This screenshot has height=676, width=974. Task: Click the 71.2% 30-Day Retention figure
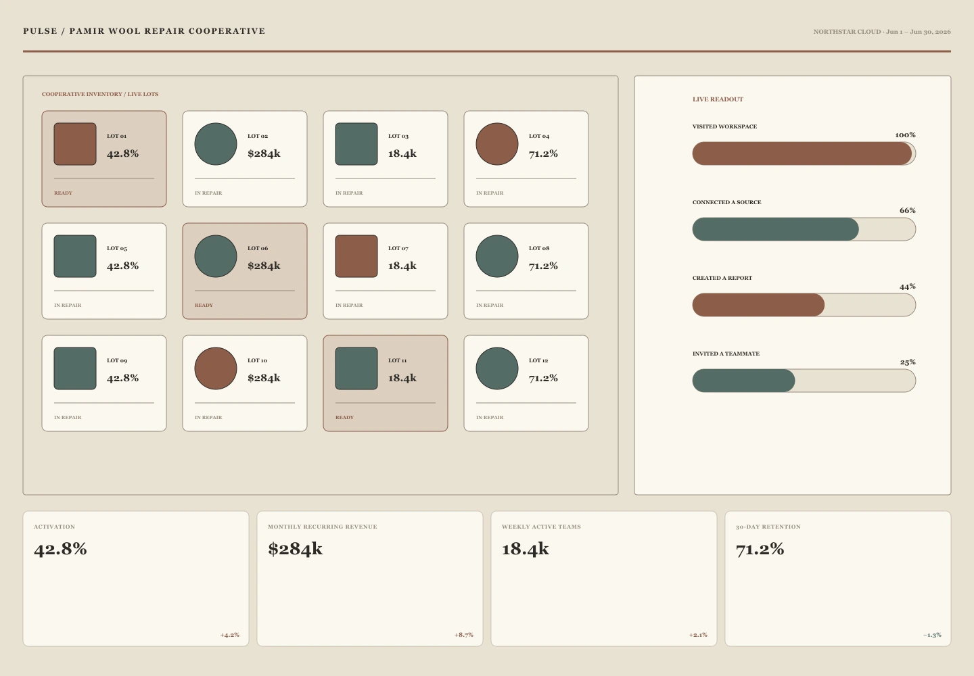760,549
